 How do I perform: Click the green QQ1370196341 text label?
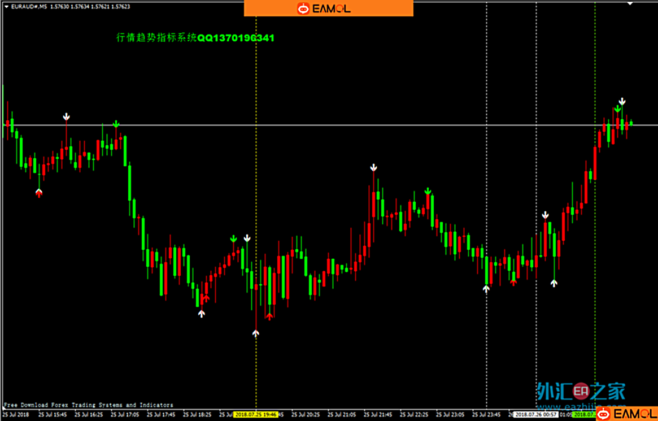pos(236,38)
